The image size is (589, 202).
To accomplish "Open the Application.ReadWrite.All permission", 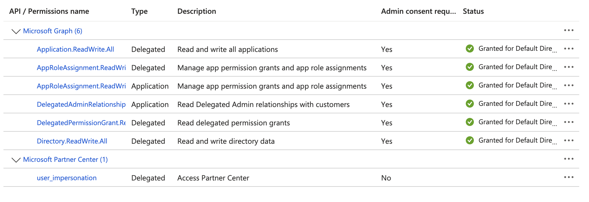I will (x=75, y=49).
